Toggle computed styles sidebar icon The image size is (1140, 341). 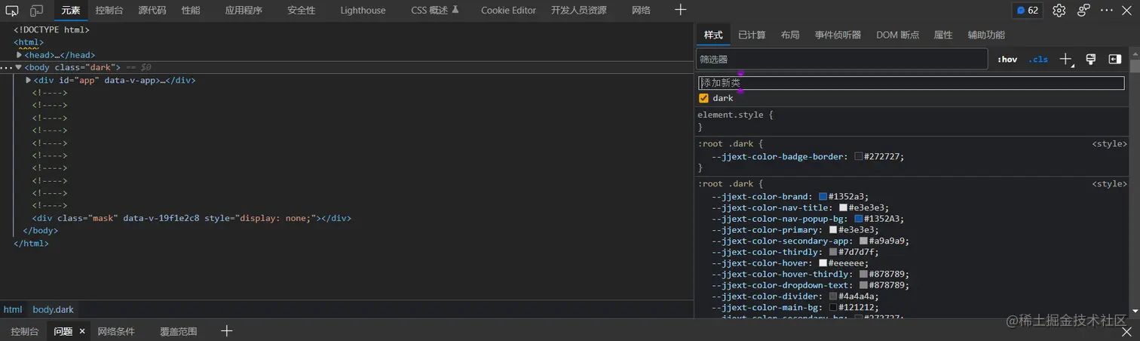pos(1114,59)
